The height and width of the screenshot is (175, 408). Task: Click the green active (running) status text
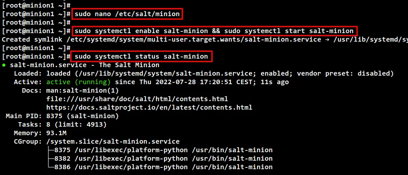point(78,82)
